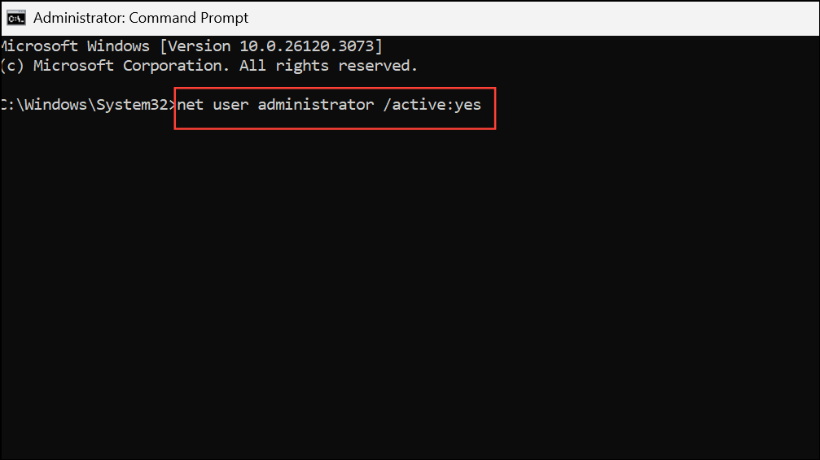
Task: Click "administrator" in the typed command
Action: 316,104
